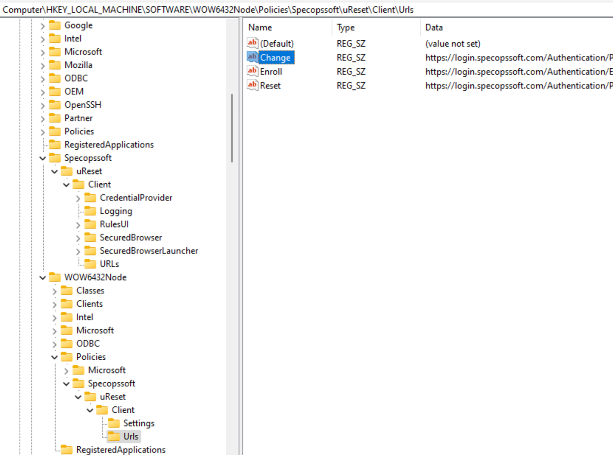The width and height of the screenshot is (613, 455).
Task: Expand the SecuredBrowser key
Action: pyautogui.click(x=78, y=238)
